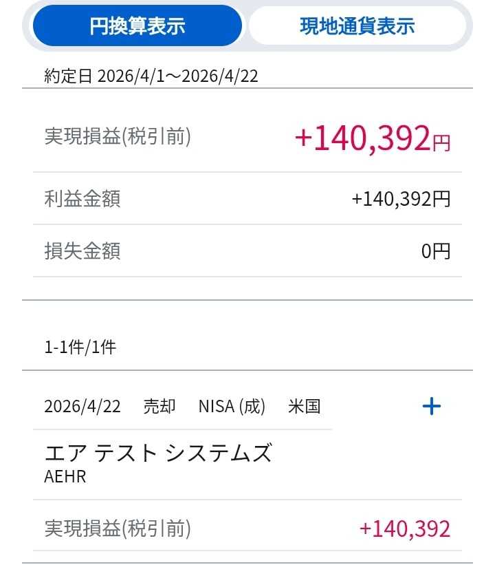495x565 pixels.
Task: Click the AEHR trade's +140,392 value
Action: click(x=404, y=529)
